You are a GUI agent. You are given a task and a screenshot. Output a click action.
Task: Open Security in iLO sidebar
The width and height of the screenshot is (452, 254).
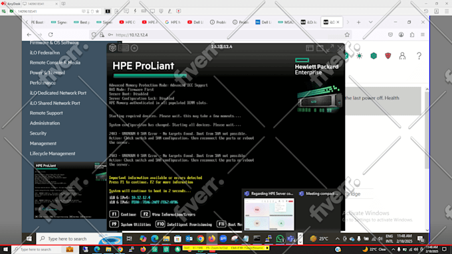coord(38,133)
